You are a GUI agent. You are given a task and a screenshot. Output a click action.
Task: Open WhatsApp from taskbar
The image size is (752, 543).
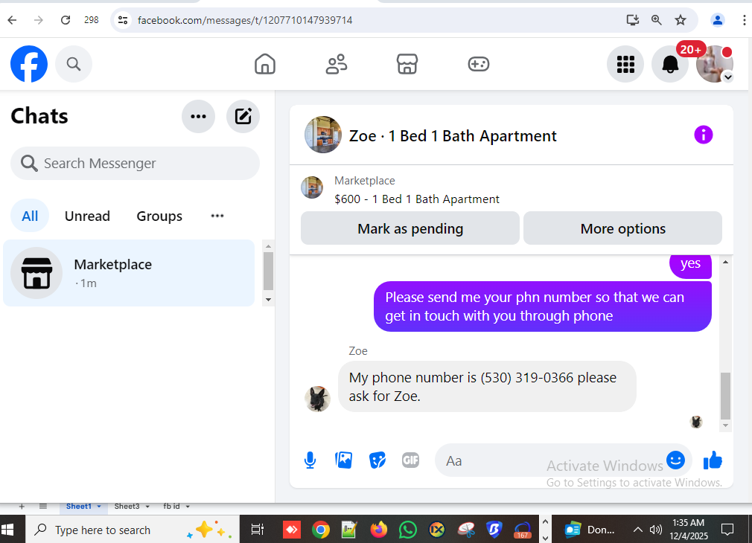click(x=408, y=530)
